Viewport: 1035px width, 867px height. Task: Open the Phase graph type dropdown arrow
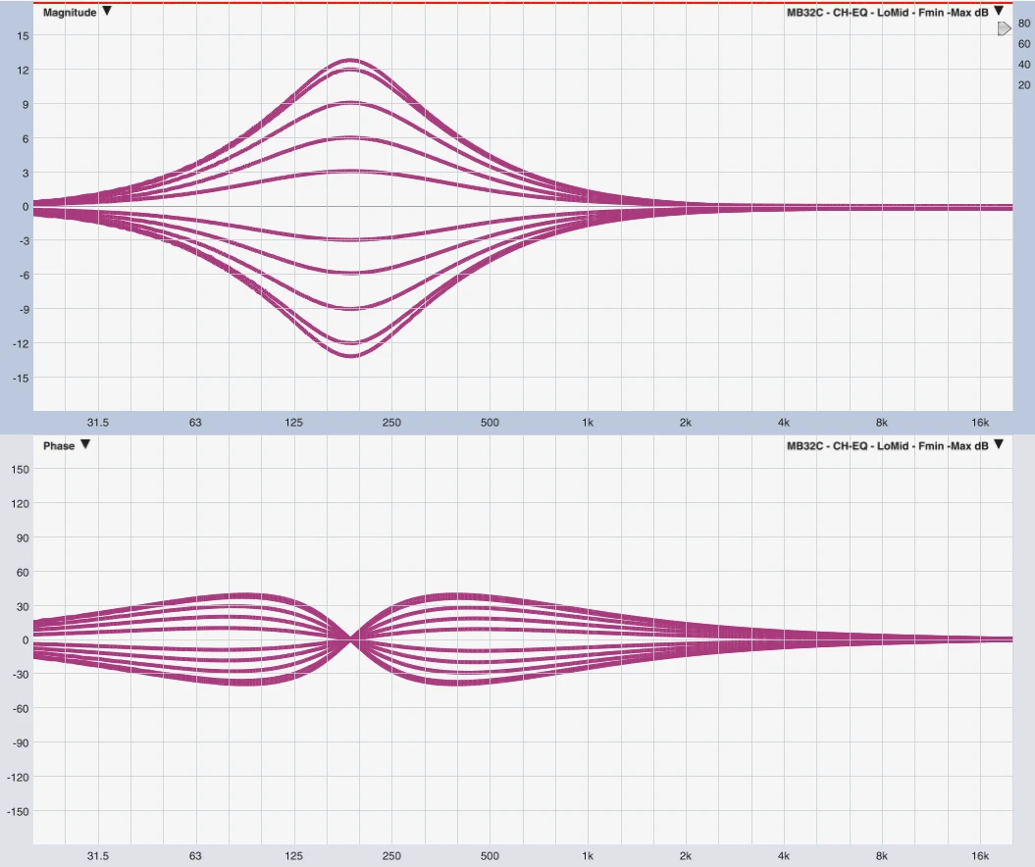point(85,445)
